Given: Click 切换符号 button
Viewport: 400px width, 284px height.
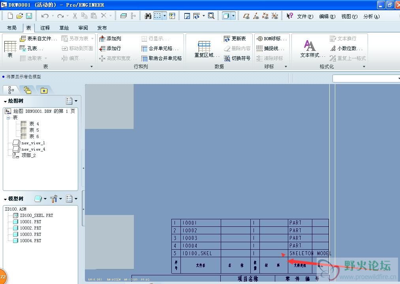Looking at the screenshot, I should [237, 58].
